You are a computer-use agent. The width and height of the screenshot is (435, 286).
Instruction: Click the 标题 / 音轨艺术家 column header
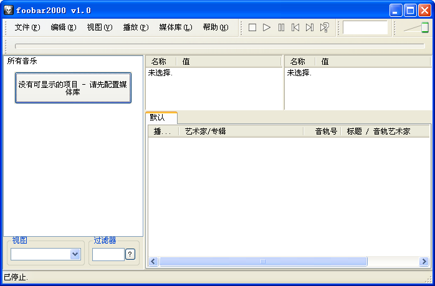tap(385, 131)
